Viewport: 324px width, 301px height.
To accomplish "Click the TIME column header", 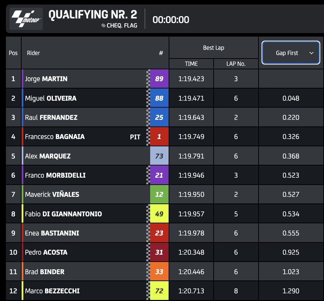I will [191, 64].
